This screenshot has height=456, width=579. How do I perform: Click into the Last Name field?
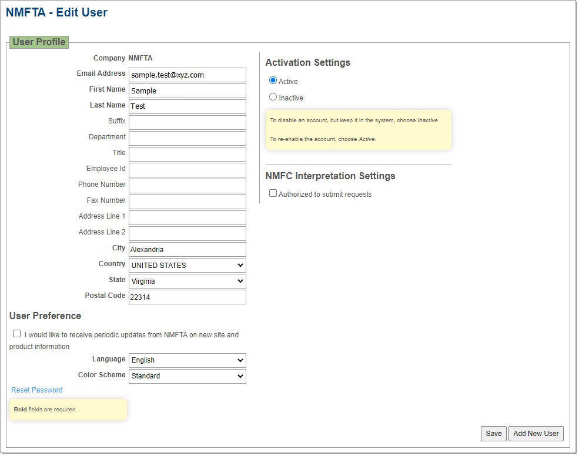tap(187, 106)
